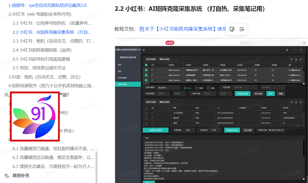Viewport: 308px width, 183px height.
Task: Select the 综合 radio button
Action: [185, 88]
